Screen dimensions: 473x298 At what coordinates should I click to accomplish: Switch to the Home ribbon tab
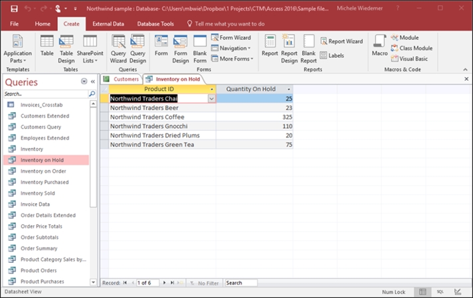[43, 24]
